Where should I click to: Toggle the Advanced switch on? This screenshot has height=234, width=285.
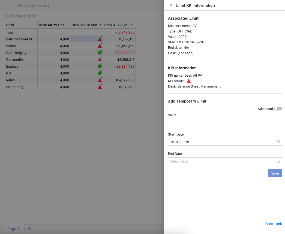click(x=278, y=109)
